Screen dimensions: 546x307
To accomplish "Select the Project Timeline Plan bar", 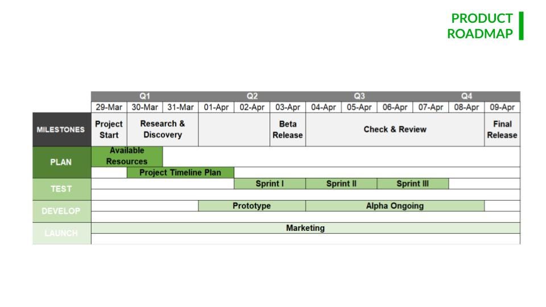I will click(180, 173).
